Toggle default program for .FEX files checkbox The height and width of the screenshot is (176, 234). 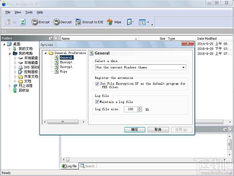pos(97,84)
